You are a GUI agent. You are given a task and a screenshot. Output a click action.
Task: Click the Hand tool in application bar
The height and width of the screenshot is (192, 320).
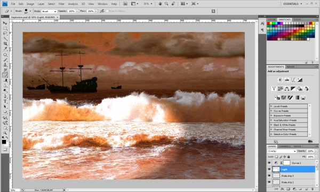click(x=160, y=4)
